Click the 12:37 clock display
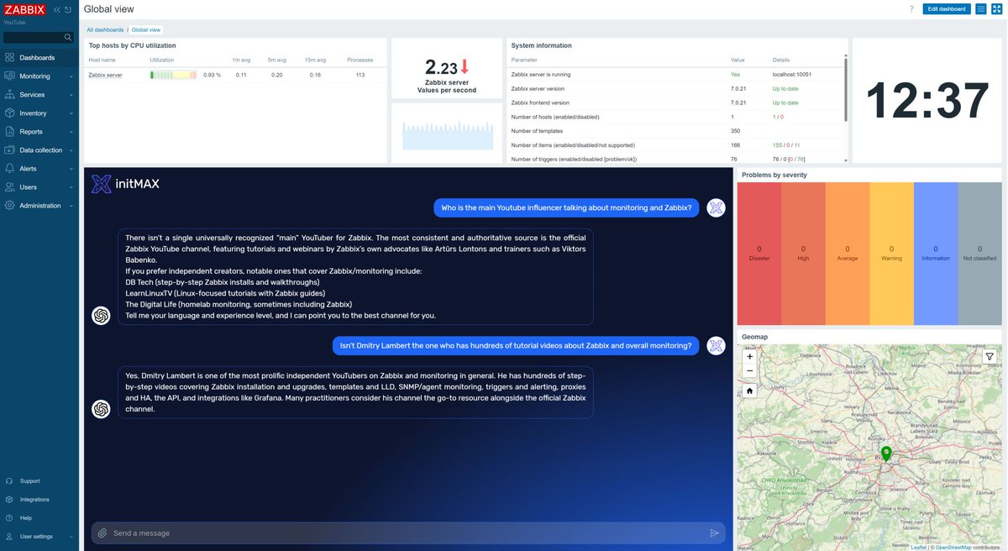Screen dimensions: 1008x551 coord(927,101)
